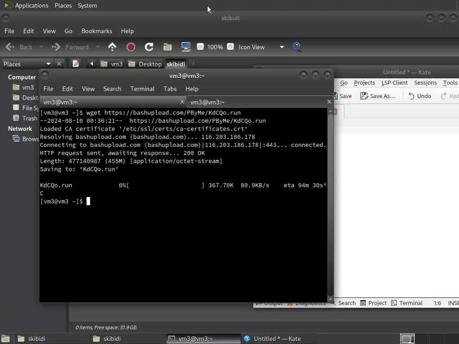Open the terminal Search menu
The image size is (459, 344).
pos(112,89)
